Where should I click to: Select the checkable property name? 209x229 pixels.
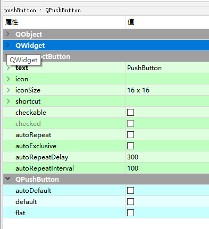31,113
